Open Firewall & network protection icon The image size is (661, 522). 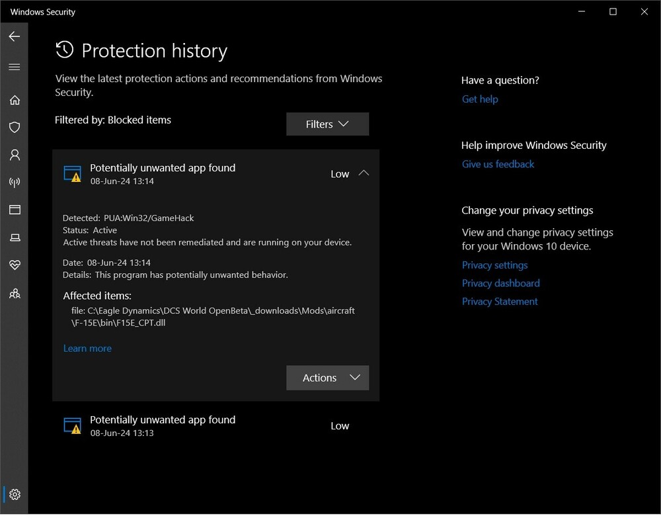[x=15, y=183]
